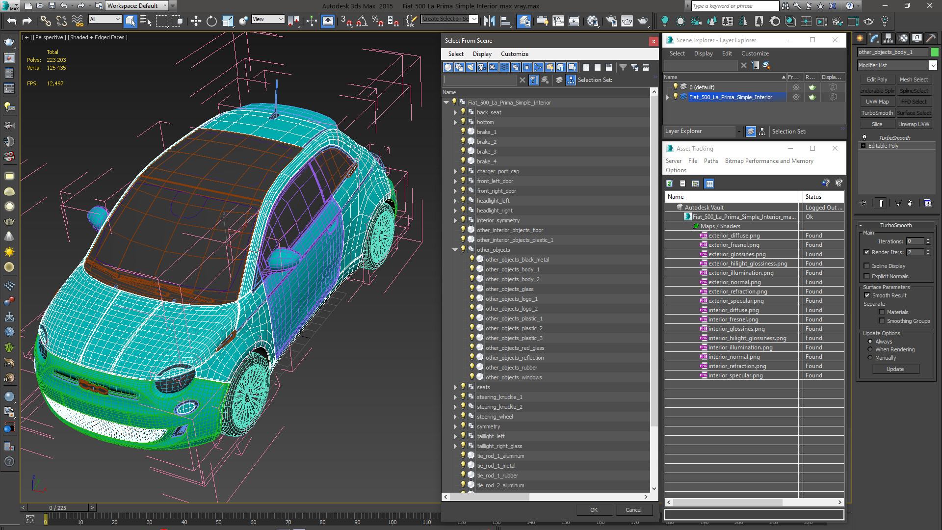This screenshot has height=530, width=942.
Task: Open Display menu in Select From Scene
Action: pos(482,54)
